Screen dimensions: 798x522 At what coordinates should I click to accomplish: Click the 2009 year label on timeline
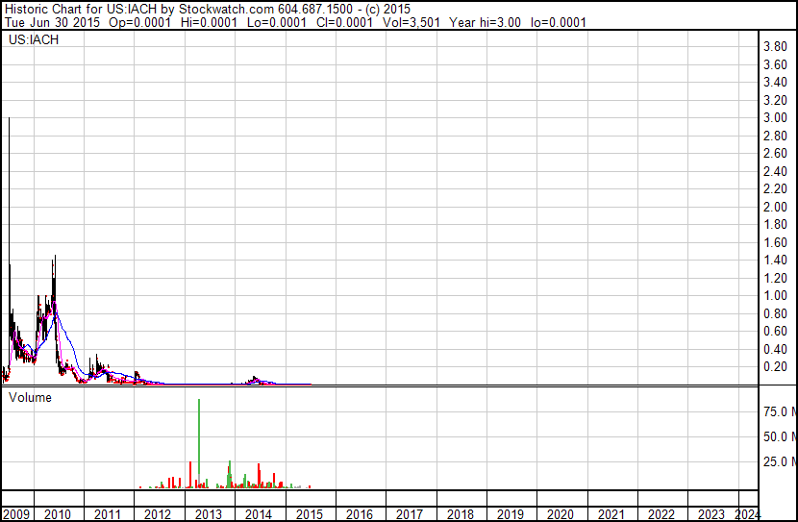16,514
